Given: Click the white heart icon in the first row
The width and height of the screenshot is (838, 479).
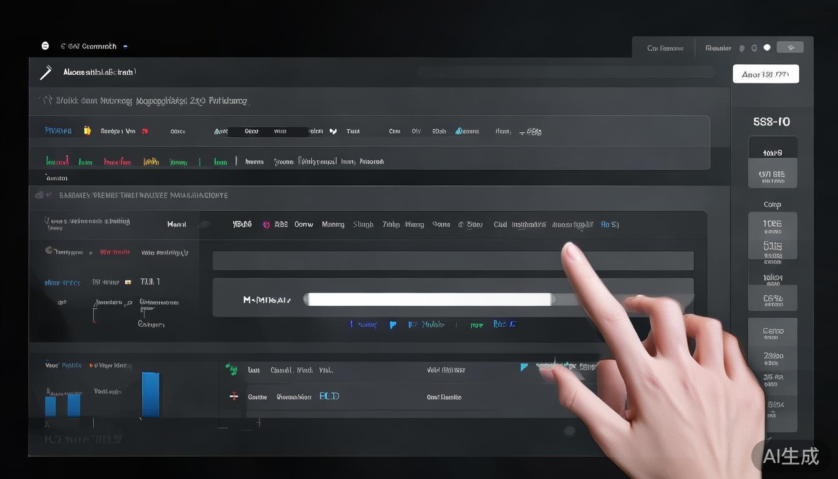Looking at the screenshot, I should point(333,132).
